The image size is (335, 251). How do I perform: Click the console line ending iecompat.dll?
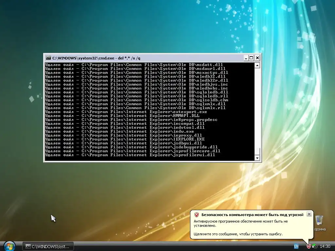tap(125, 124)
